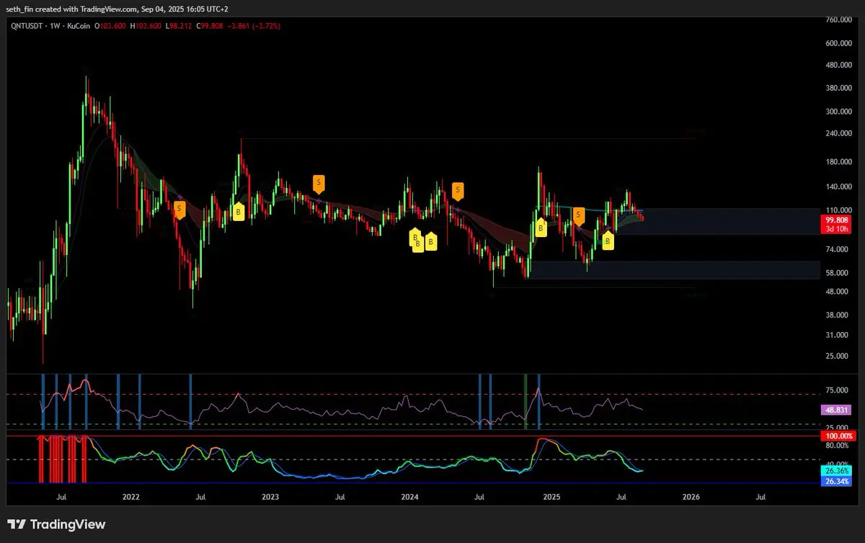Click the green vertical highlight in RSI pane
865x543 pixels.
click(x=525, y=402)
